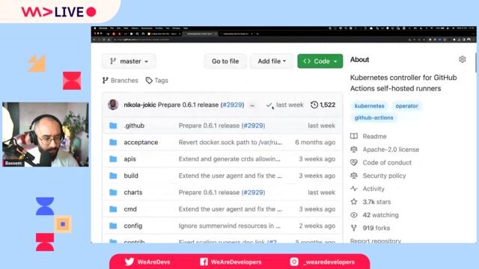Open the Readme link
Screen dimensions: 479x269
(x=374, y=136)
